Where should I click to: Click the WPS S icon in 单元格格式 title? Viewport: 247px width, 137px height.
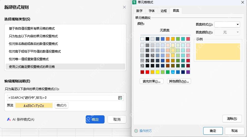pos(134,2)
